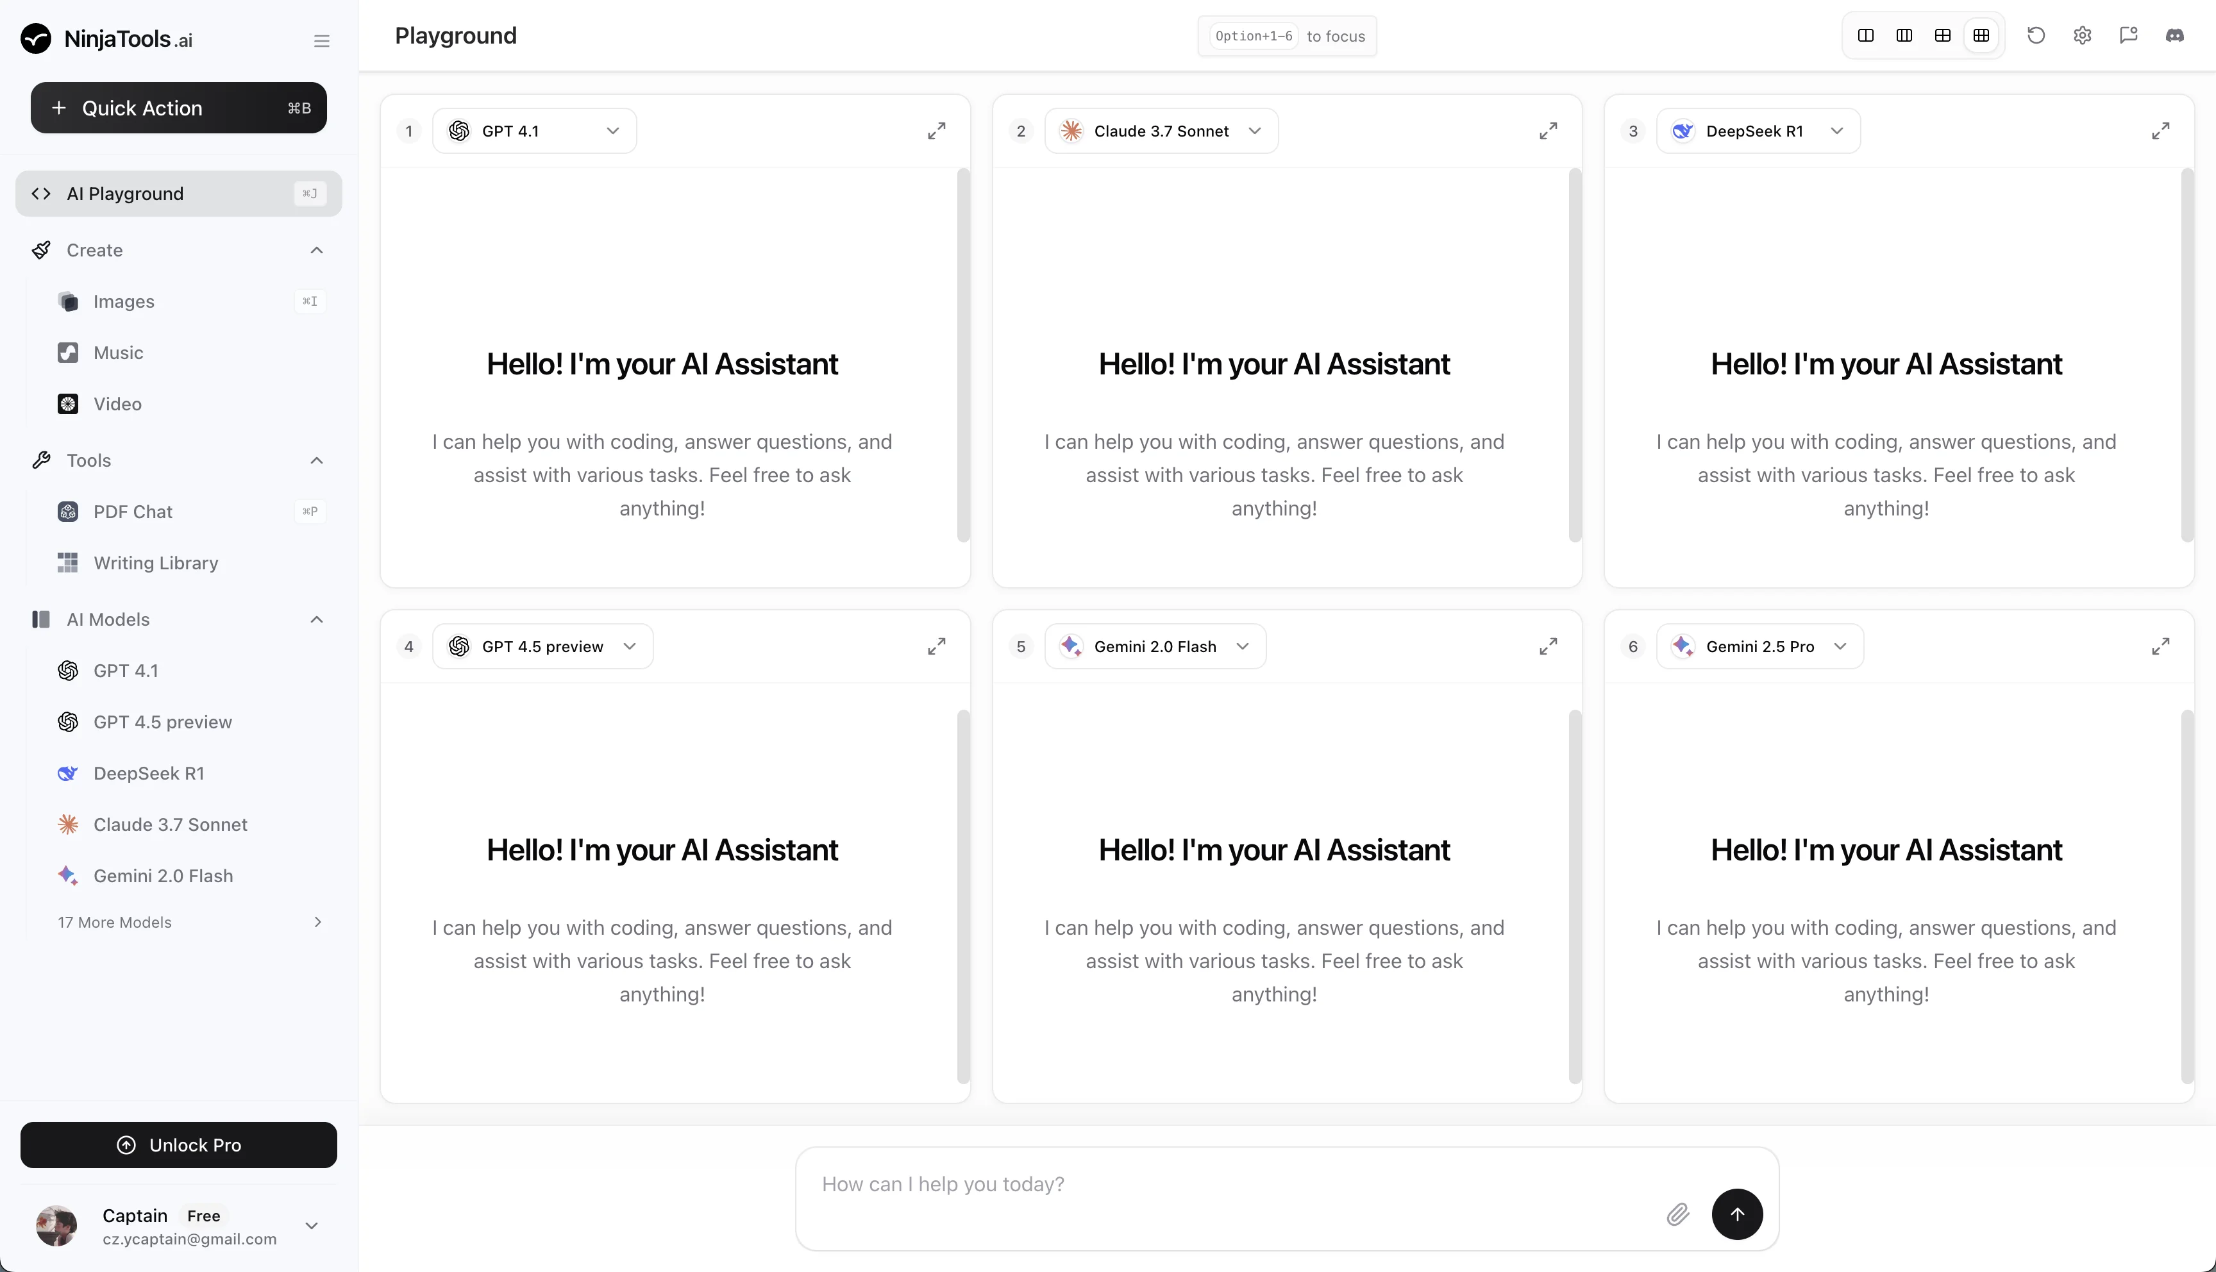Screen dimensions: 2216x1272
Task: Click the Quick Action button
Action: 178,108
